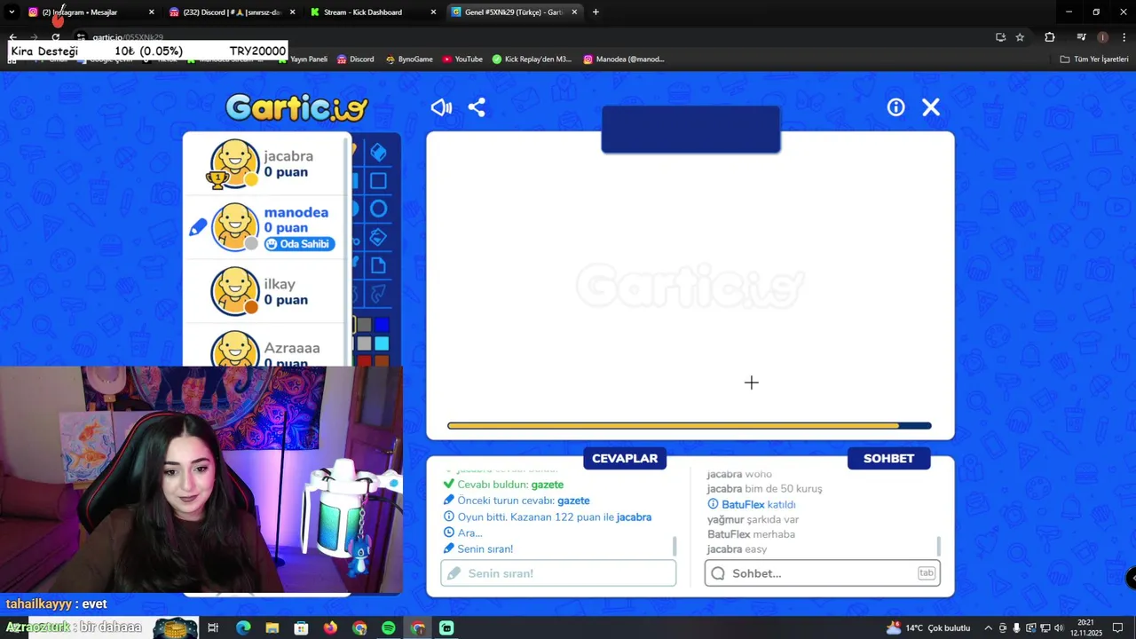Open Spotify from the taskbar
1136x639 pixels.
click(389, 628)
